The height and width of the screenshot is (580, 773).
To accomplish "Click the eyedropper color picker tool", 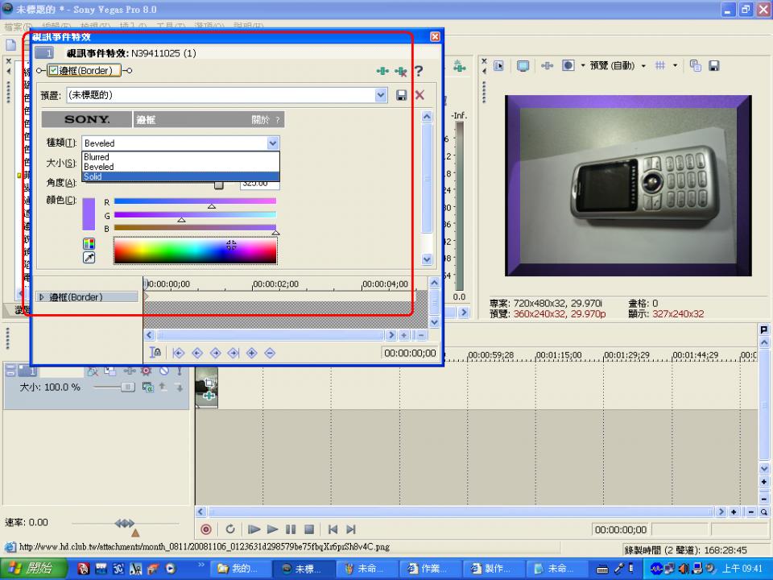I will point(89,258).
